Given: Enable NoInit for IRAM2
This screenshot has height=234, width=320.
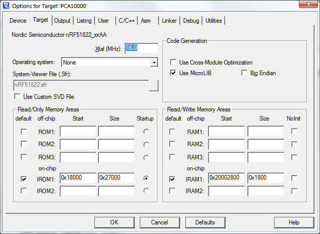Looking at the screenshot, I should pyautogui.click(x=294, y=191).
